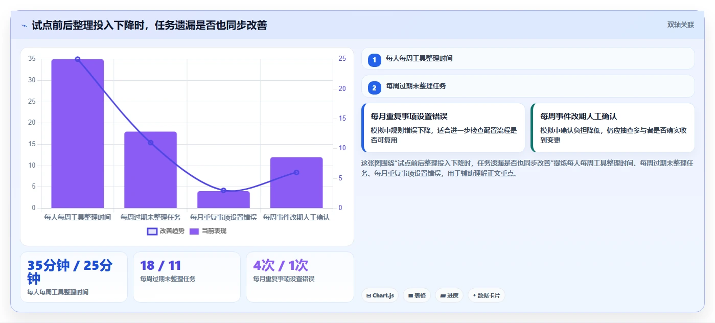The height and width of the screenshot is (323, 715).
Task: Click the 当前表现 legend purple swatch
Action: [x=194, y=231]
